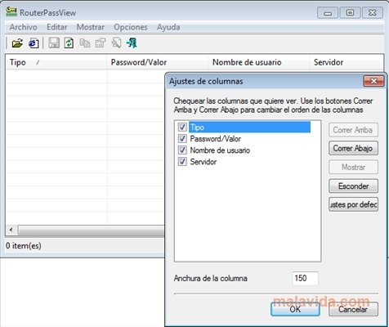
Task: Click the Exit toolbar icon
Action: click(x=132, y=43)
